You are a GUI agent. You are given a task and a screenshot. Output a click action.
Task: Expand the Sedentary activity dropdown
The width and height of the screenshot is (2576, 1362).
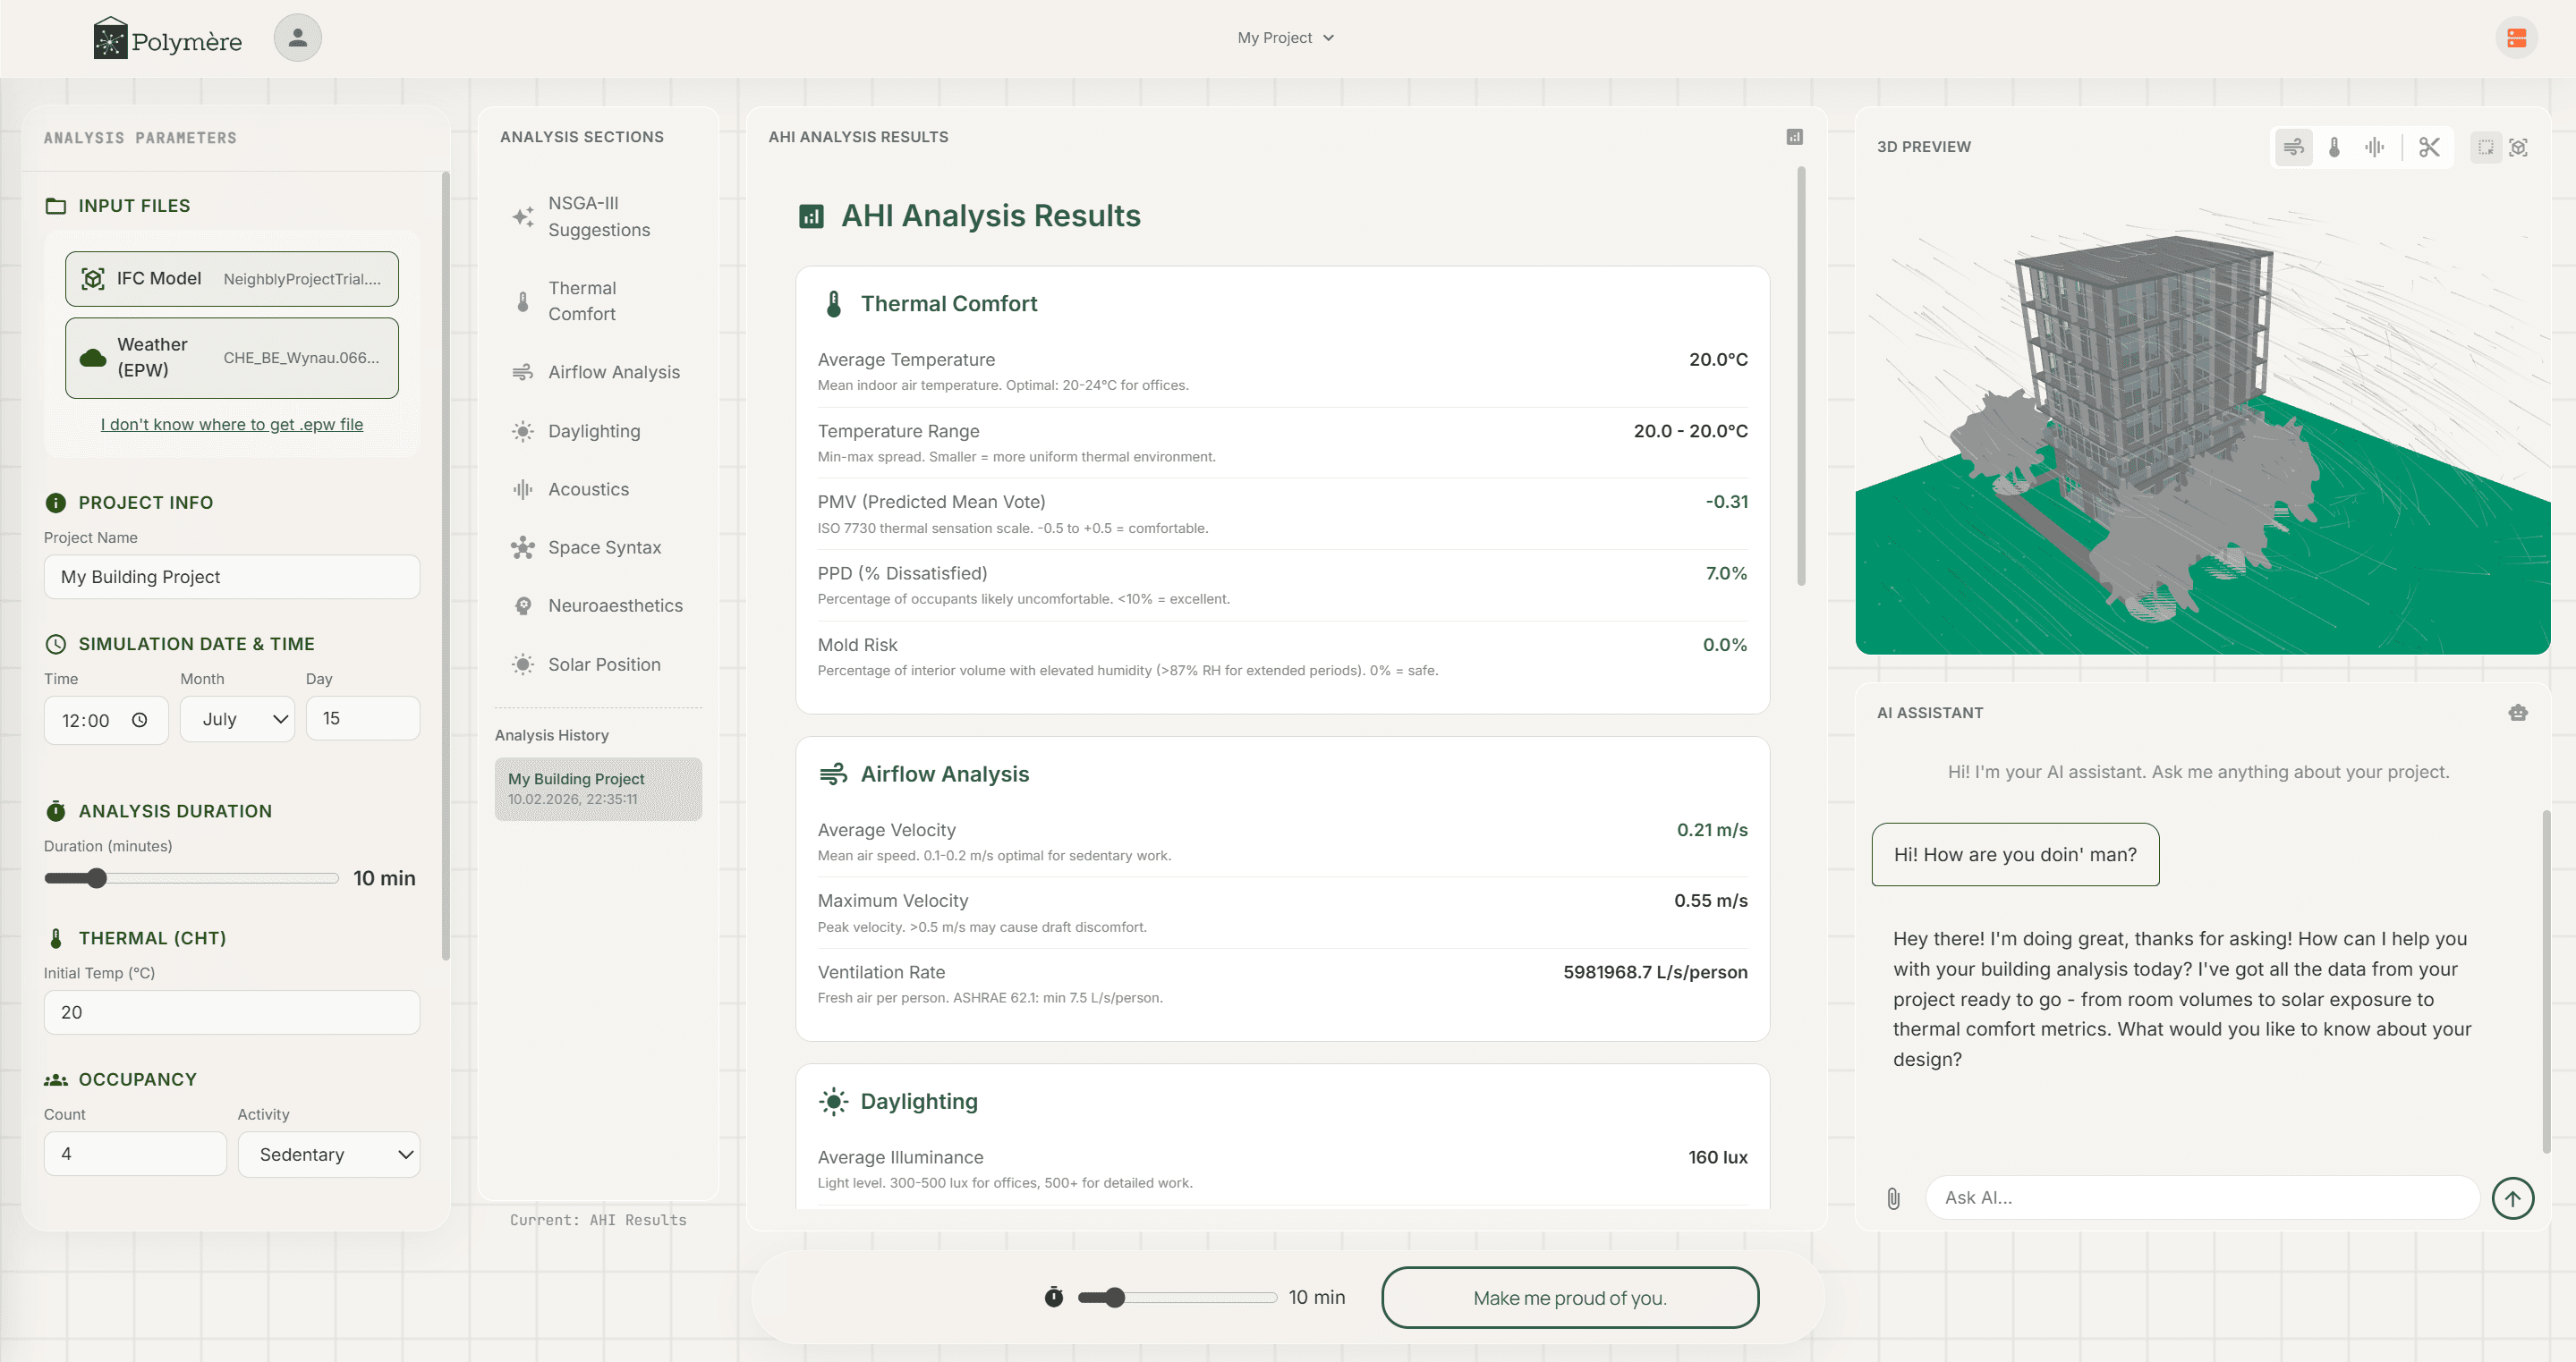click(x=328, y=1155)
